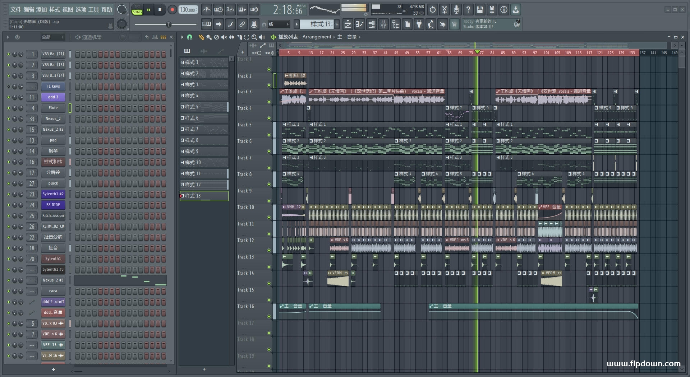Toggle the mute dot for Track 10
This screenshot has width=690, height=377.
pos(269,217)
